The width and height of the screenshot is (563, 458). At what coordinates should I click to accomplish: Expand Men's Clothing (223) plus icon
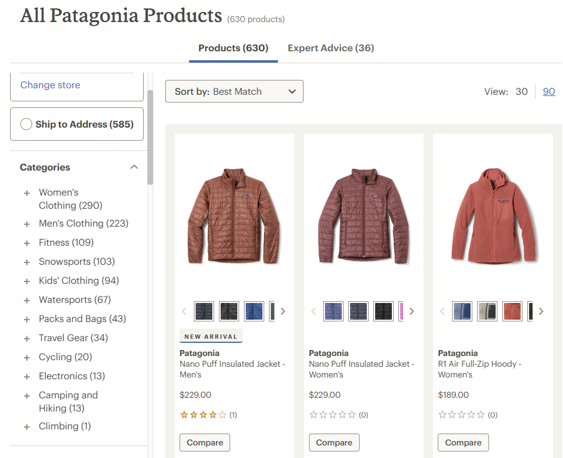(x=27, y=224)
